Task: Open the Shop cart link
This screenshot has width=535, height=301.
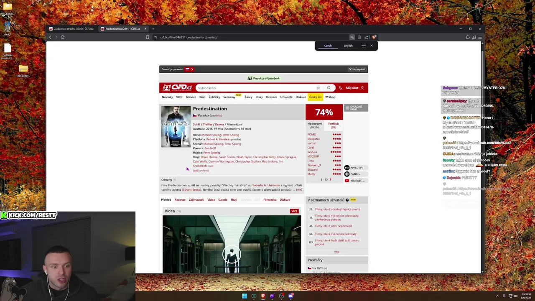Action: pyautogui.click(x=330, y=97)
